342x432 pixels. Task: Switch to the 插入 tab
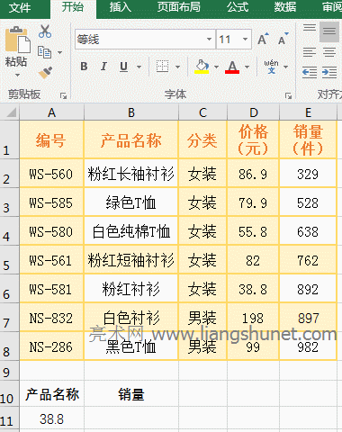[x=121, y=7]
